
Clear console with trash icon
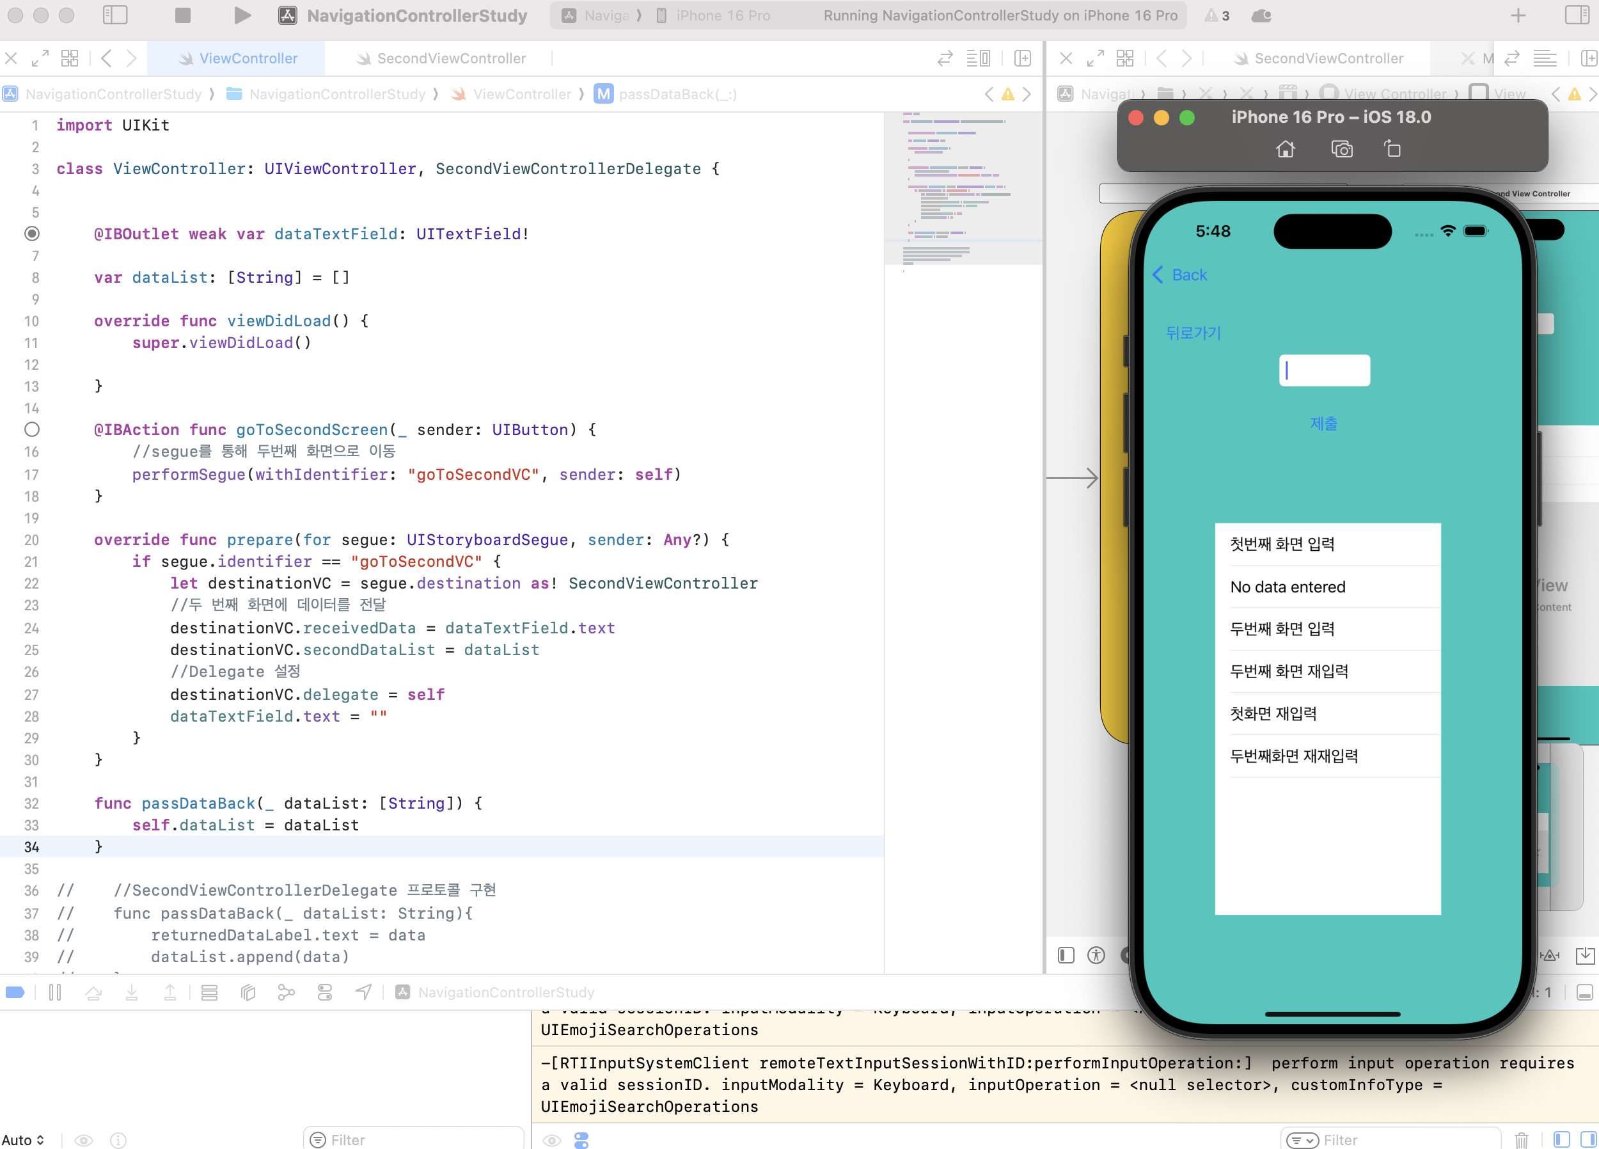1521,1139
